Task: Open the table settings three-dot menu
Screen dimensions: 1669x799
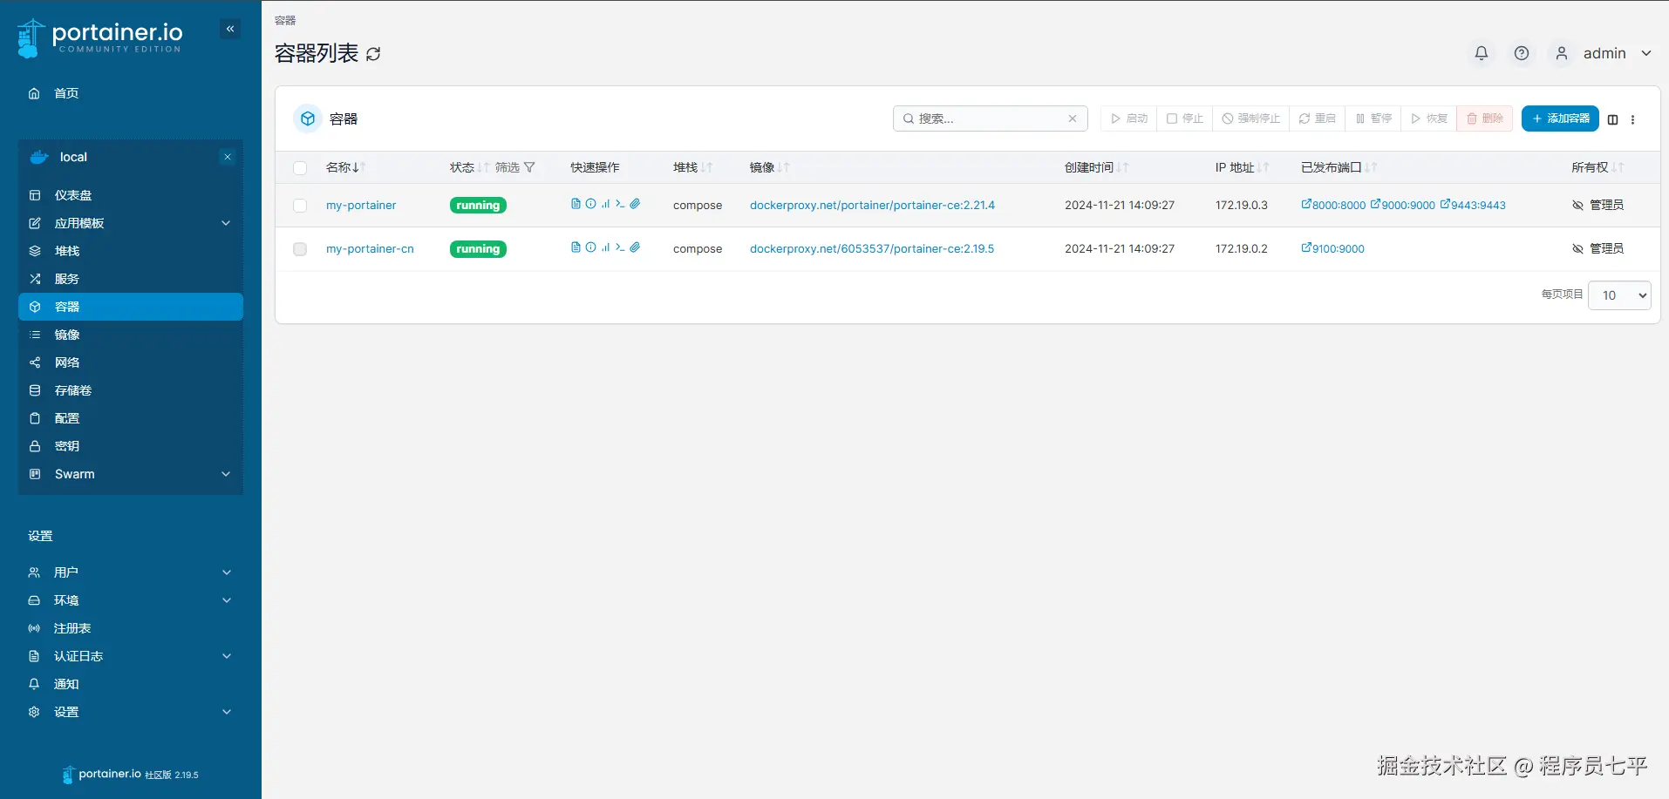Action: point(1633,119)
